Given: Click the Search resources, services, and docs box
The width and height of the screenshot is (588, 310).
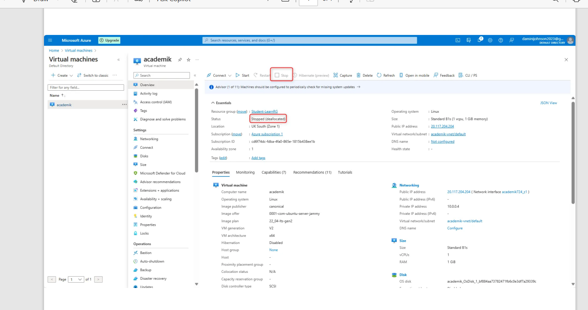Looking at the screenshot, I should pos(310,40).
